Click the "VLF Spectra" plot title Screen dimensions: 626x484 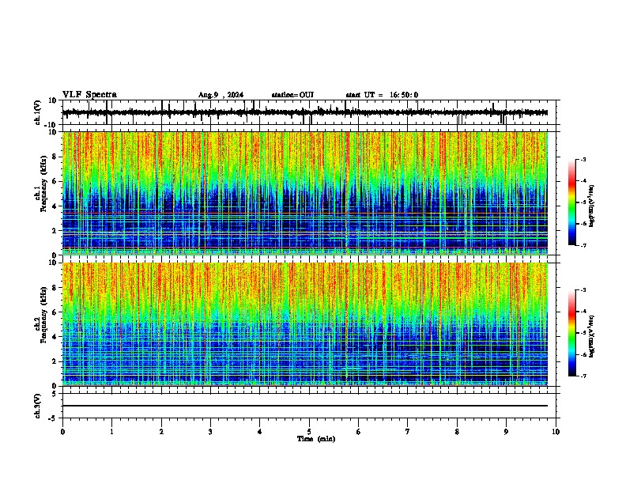click(89, 95)
